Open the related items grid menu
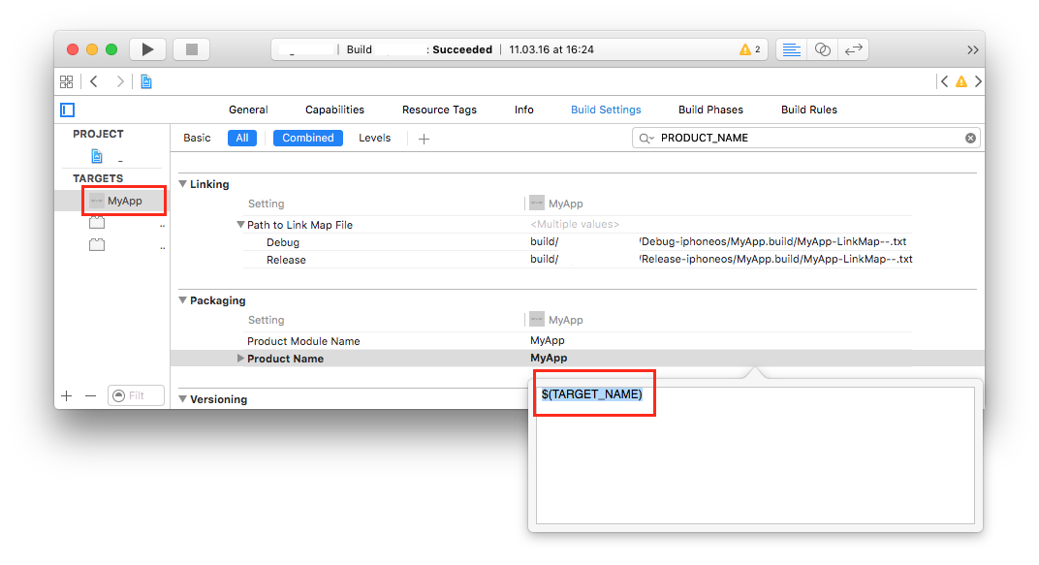Screen dimensions: 1039x565 pyautogui.click(x=66, y=82)
